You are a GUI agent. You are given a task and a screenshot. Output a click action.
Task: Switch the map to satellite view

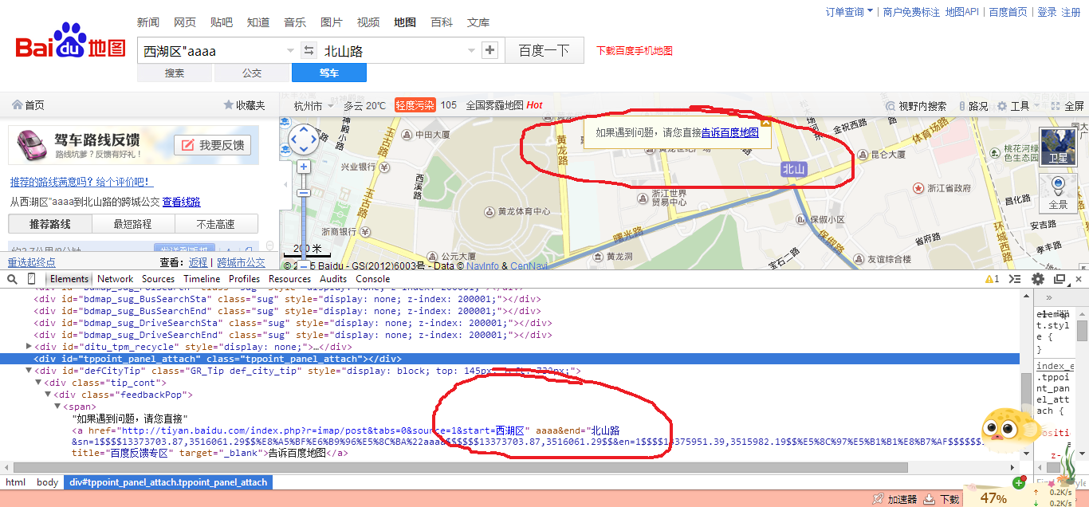click(1057, 147)
